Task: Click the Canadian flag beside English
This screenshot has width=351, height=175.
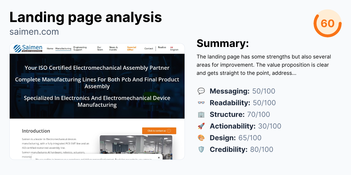Action: point(171,46)
